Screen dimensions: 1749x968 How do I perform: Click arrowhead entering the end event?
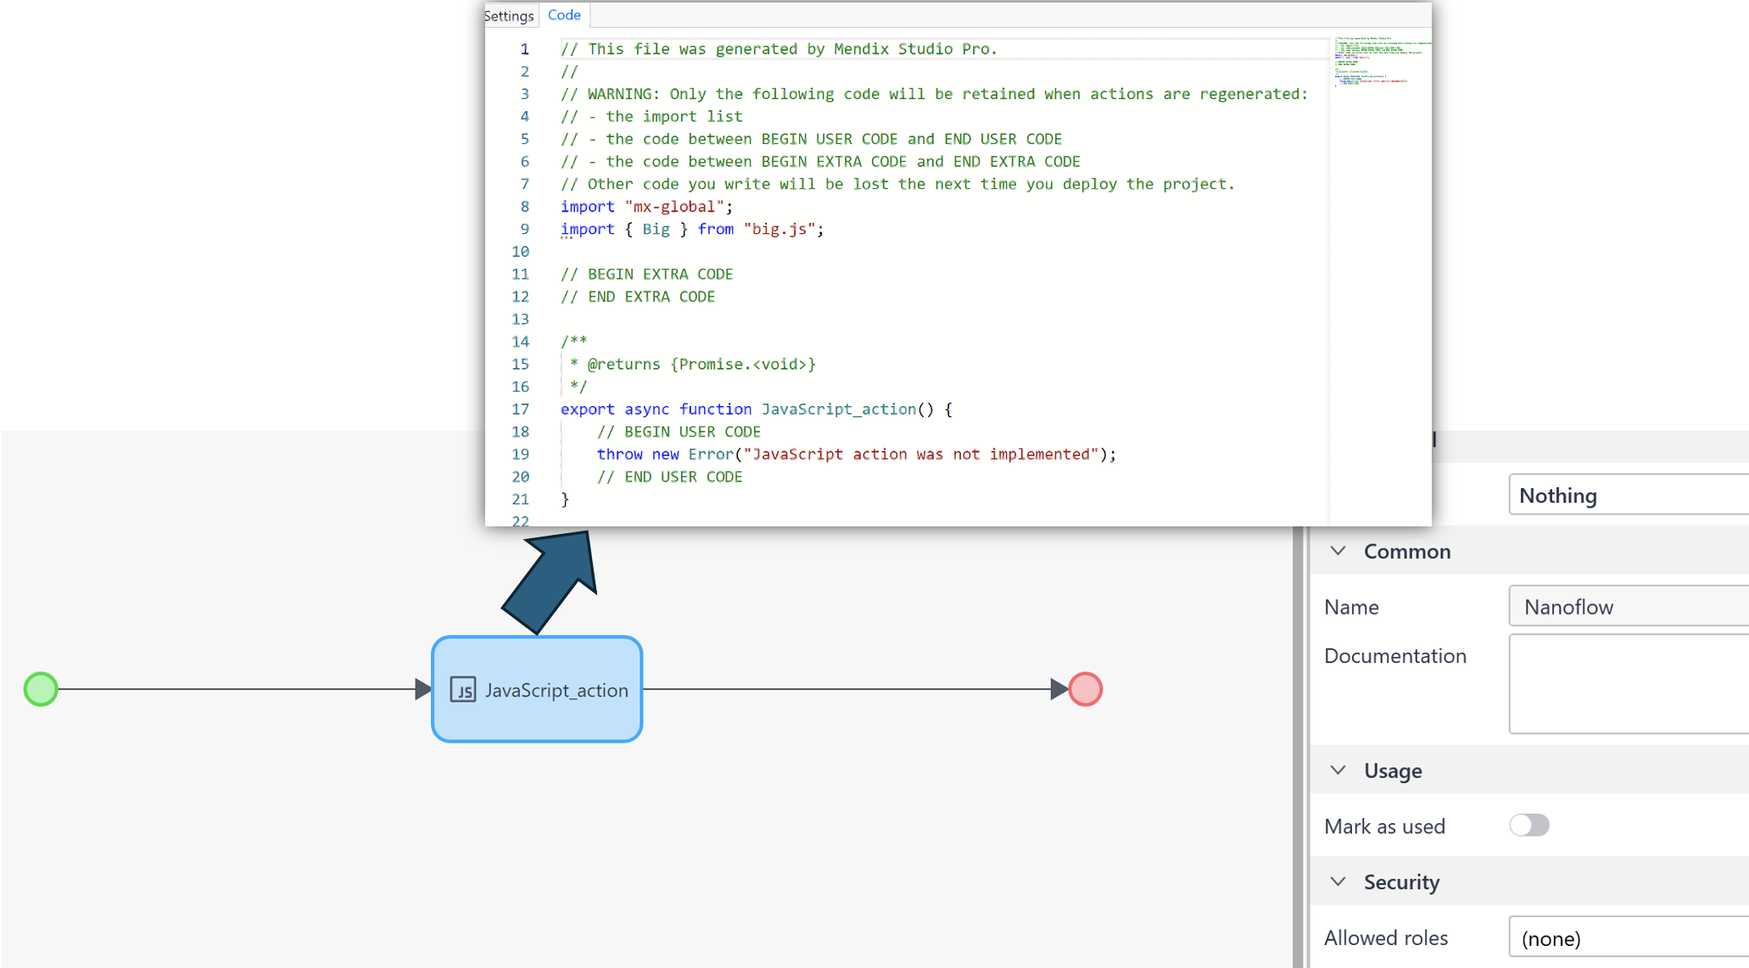(x=1058, y=689)
